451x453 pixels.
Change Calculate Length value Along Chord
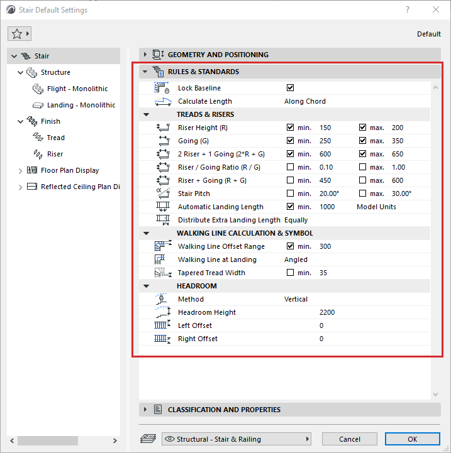(x=305, y=101)
